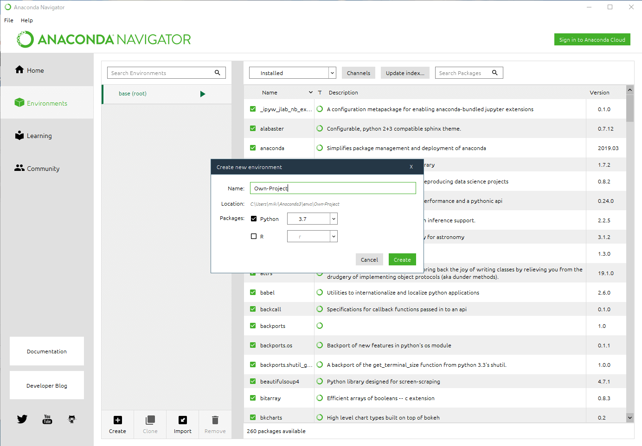Toggle the bitarray package checkbox
The image size is (642, 446).
coord(253,398)
